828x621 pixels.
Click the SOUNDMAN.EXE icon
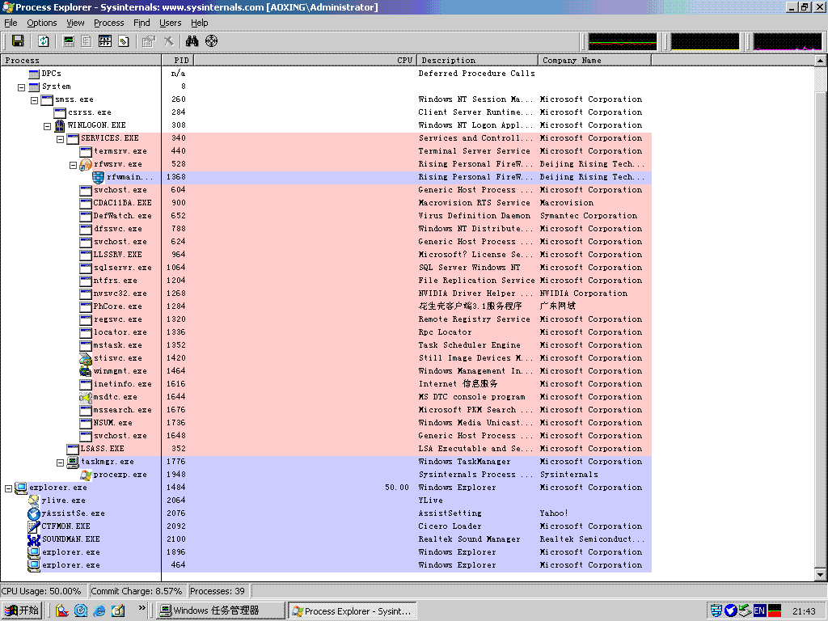coord(34,539)
